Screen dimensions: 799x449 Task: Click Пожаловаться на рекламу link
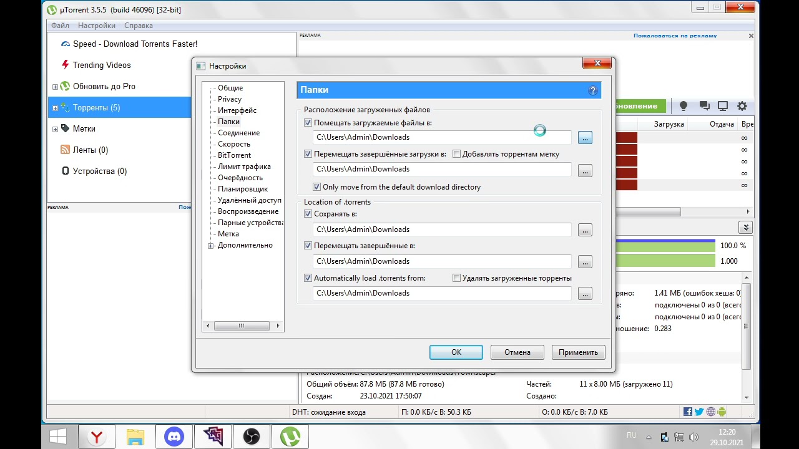pos(675,36)
